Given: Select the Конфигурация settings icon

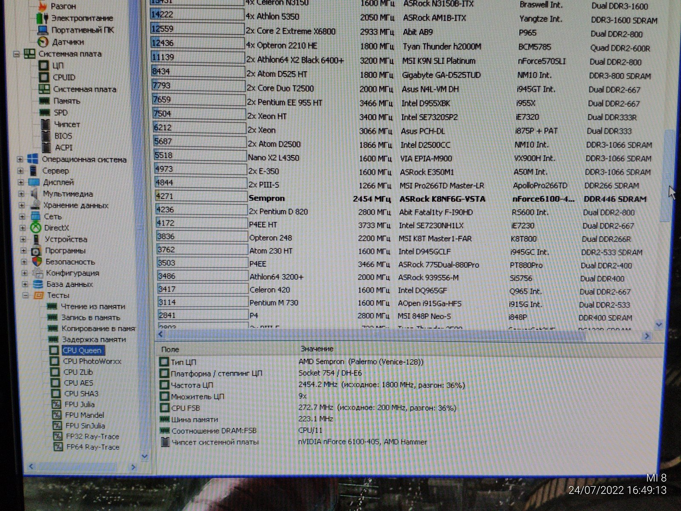Looking at the screenshot, I should pyautogui.click(x=37, y=273).
